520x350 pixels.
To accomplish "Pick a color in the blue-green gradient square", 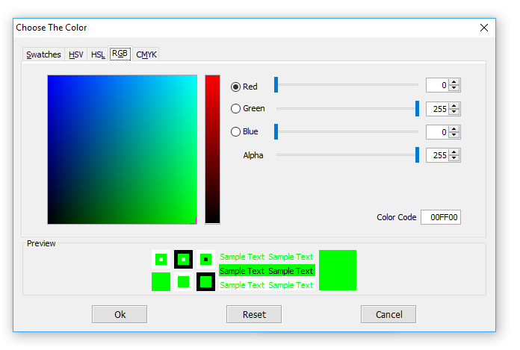I will point(122,150).
